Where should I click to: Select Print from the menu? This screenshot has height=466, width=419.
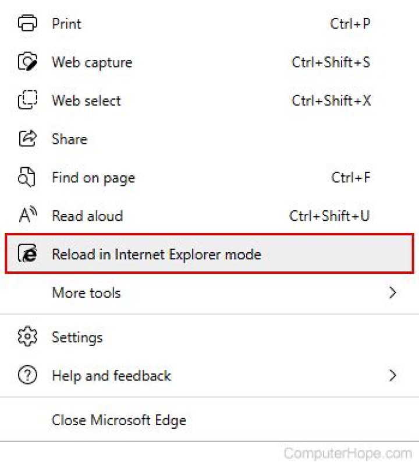[x=66, y=24]
